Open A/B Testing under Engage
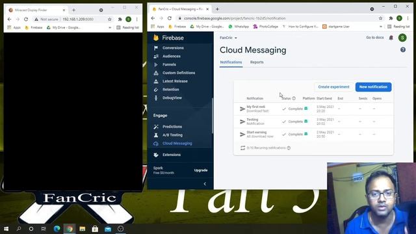Image resolution: width=416 pixels, height=234 pixels. coord(172,135)
